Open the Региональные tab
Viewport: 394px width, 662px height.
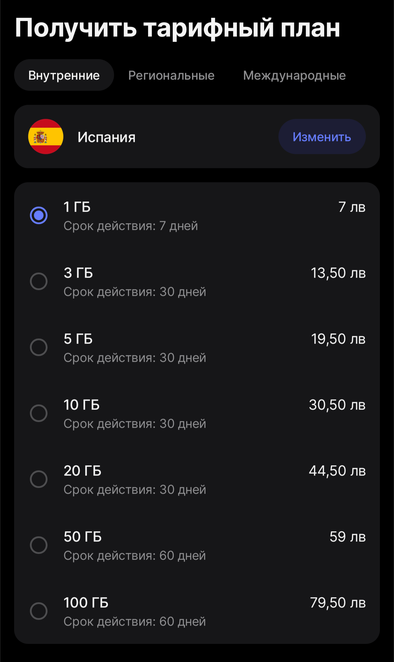171,75
